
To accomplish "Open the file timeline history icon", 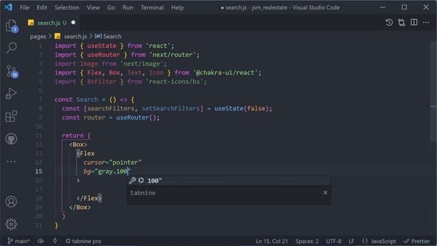I will [389, 23].
